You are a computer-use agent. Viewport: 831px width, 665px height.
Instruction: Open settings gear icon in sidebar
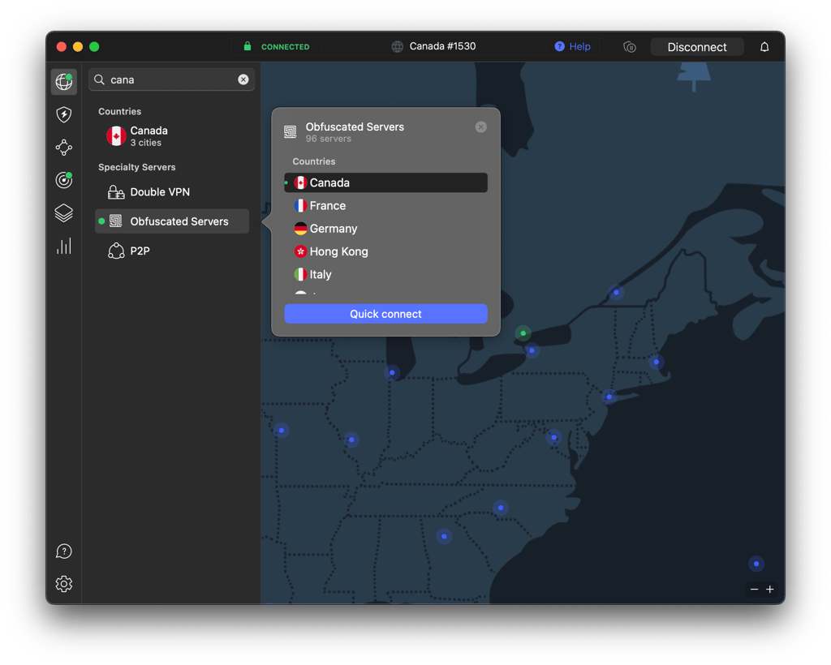(64, 584)
